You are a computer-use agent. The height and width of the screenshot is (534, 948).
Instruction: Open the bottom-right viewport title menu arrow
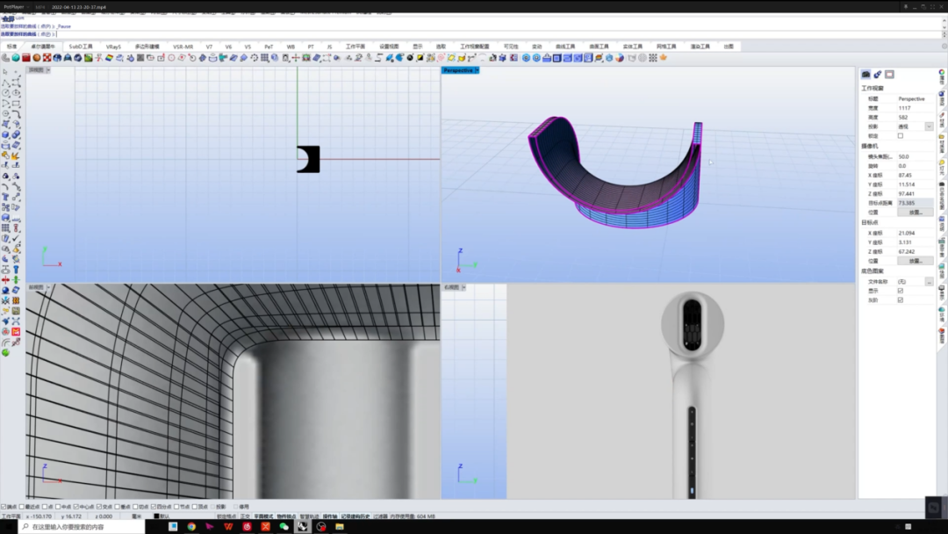pos(463,287)
